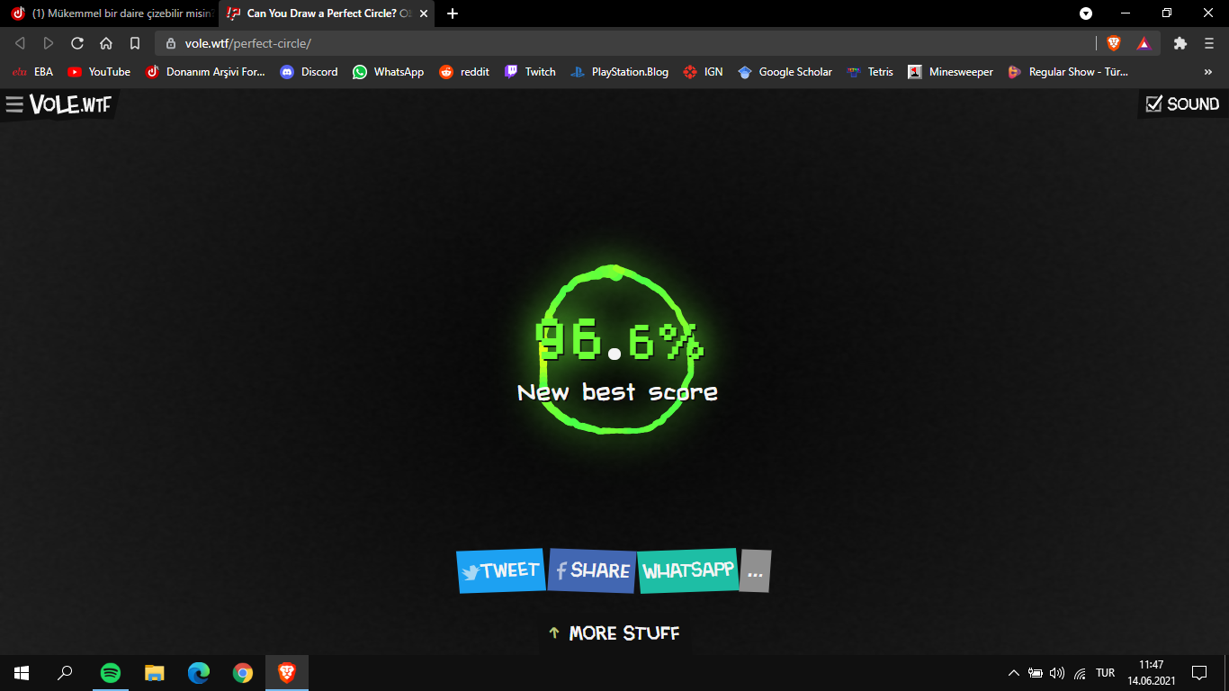Image resolution: width=1229 pixels, height=691 pixels.
Task: Open the dropdown beside the minimize button
Action: click(1086, 13)
